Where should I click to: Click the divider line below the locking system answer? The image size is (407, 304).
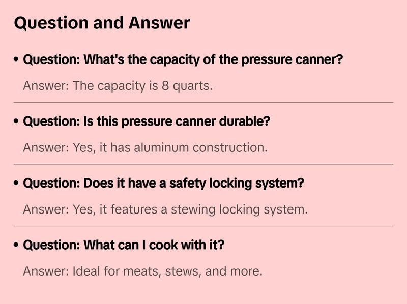(203, 226)
